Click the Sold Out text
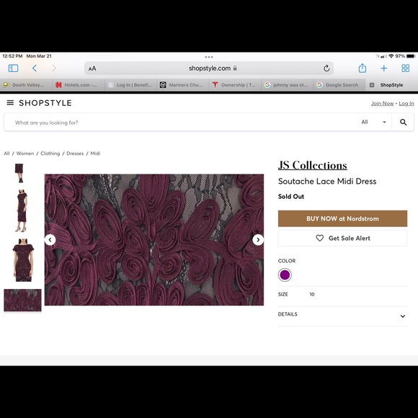Screen dimensions: 418x418 click(x=291, y=197)
